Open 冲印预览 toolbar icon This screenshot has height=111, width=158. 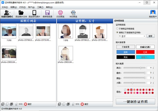pyautogui.click(x=73, y=13)
